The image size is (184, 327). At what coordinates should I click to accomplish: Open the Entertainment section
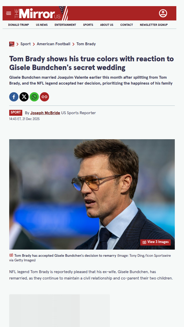(x=65, y=25)
